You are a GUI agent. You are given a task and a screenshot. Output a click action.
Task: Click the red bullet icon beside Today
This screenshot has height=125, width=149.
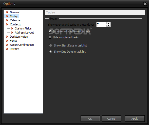(7, 16)
